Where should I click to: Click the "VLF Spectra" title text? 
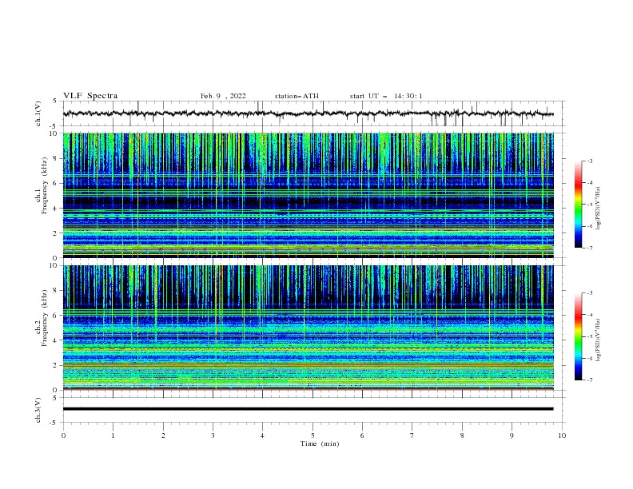[x=90, y=96]
